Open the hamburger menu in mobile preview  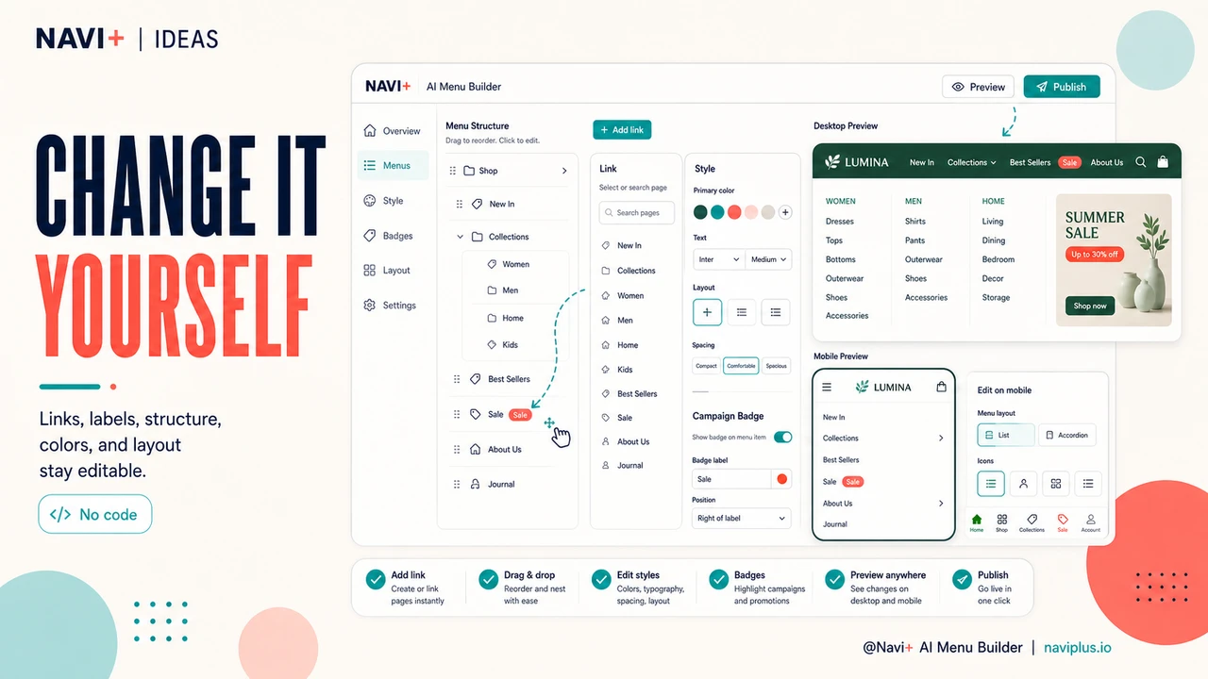coord(827,387)
